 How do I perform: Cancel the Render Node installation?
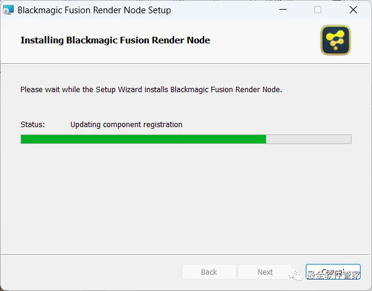pos(333,272)
